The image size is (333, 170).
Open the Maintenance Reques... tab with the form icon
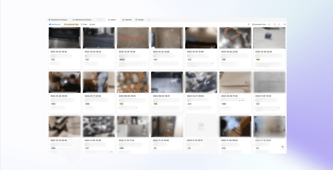pos(82,20)
